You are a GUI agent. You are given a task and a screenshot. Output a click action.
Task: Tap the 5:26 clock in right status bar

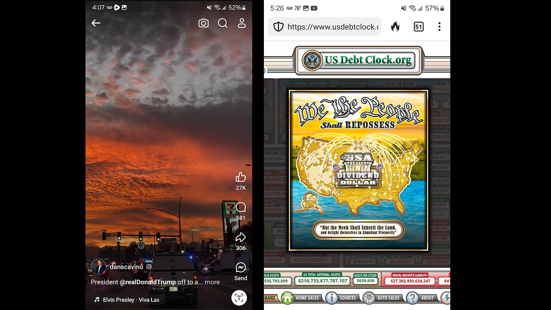(x=277, y=8)
